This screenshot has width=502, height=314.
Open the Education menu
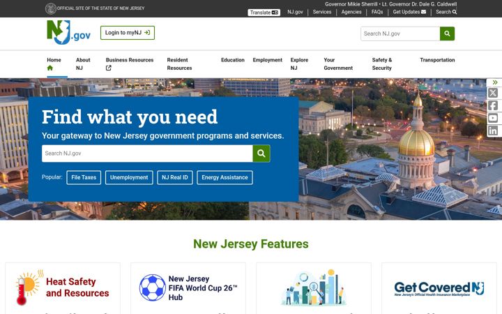pyautogui.click(x=232, y=60)
